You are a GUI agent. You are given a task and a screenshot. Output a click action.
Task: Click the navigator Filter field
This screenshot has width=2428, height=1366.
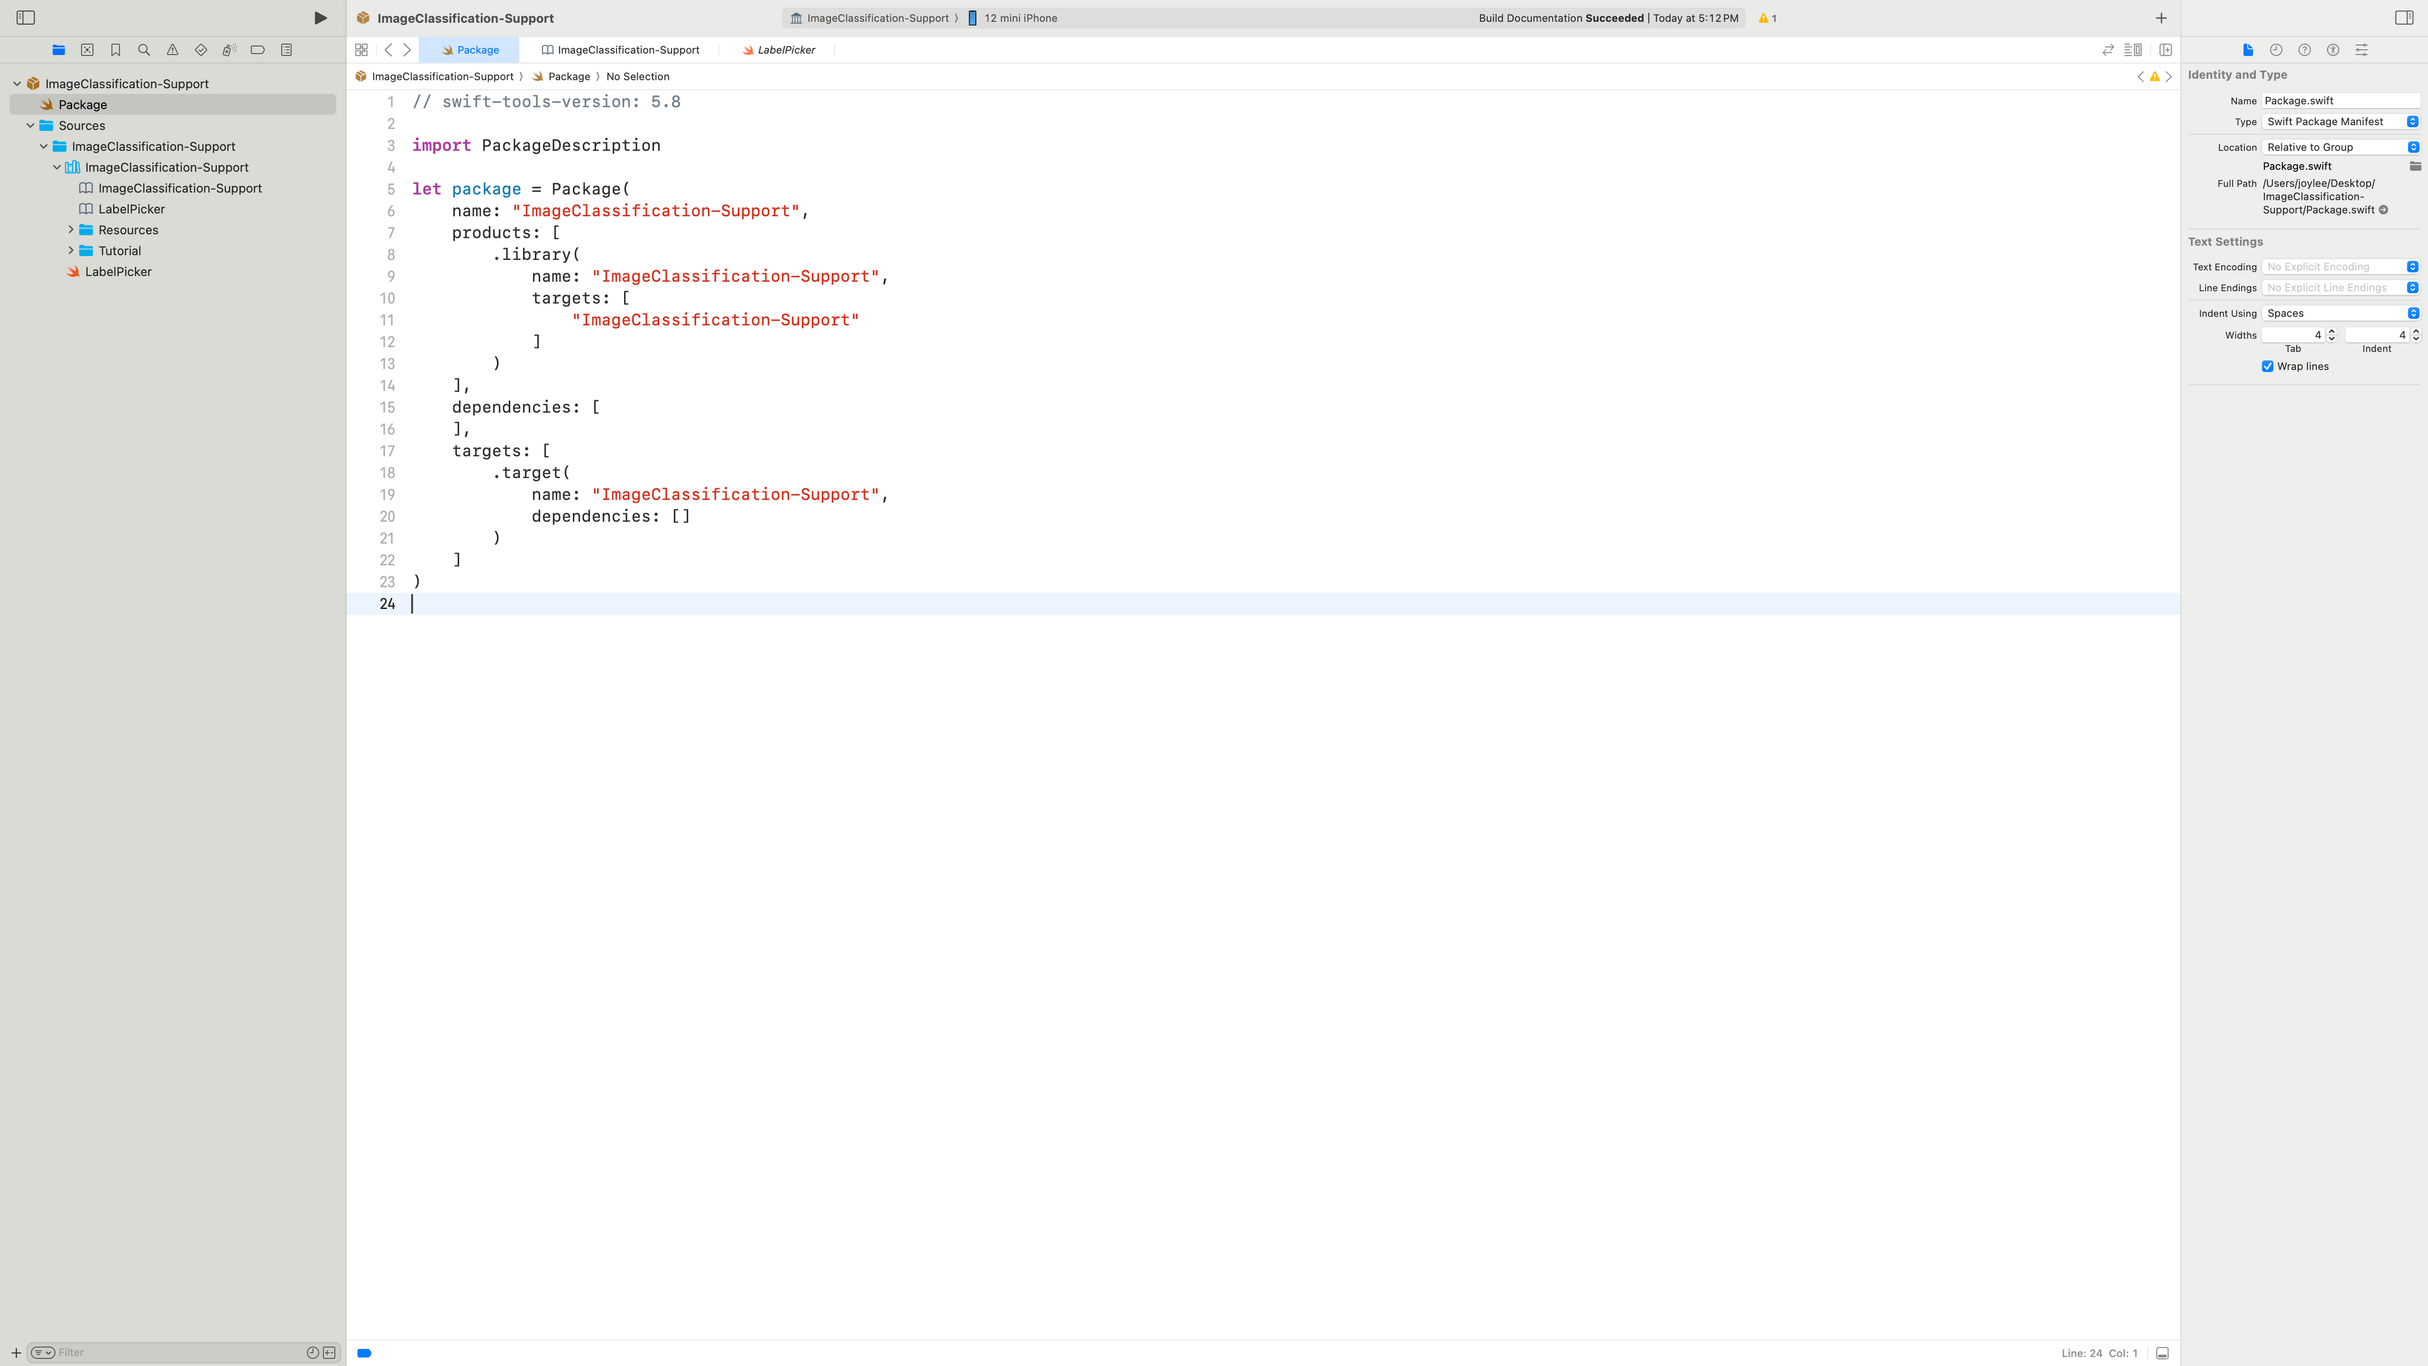[x=179, y=1352]
